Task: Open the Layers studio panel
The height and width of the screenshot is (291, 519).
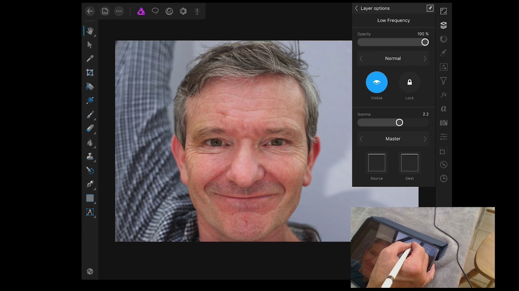Action: (x=444, y=25)
